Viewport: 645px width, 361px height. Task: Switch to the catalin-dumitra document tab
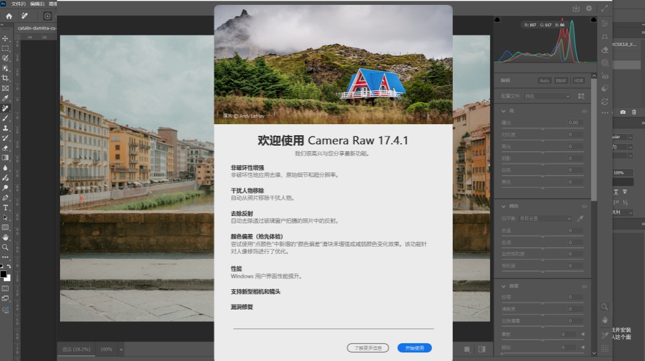36,28
